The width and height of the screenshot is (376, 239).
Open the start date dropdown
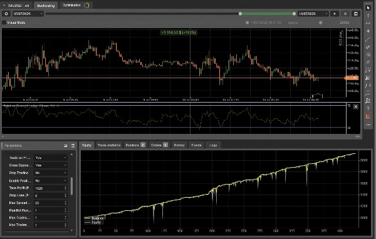coord(28,14)
